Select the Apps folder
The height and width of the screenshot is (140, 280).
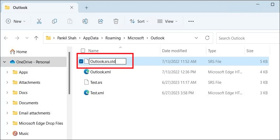(23, 72)
